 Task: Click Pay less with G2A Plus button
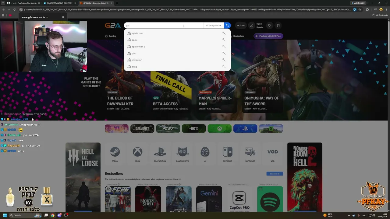[x=268, y=36]
